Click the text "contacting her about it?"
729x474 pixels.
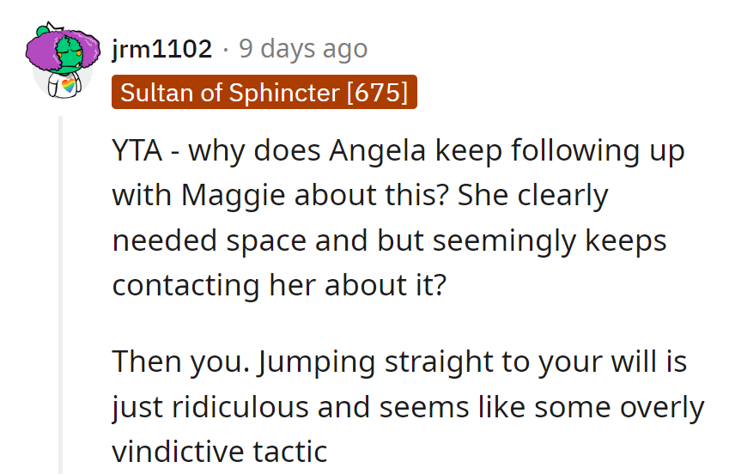pyautogui.click(x=280, y=285)
